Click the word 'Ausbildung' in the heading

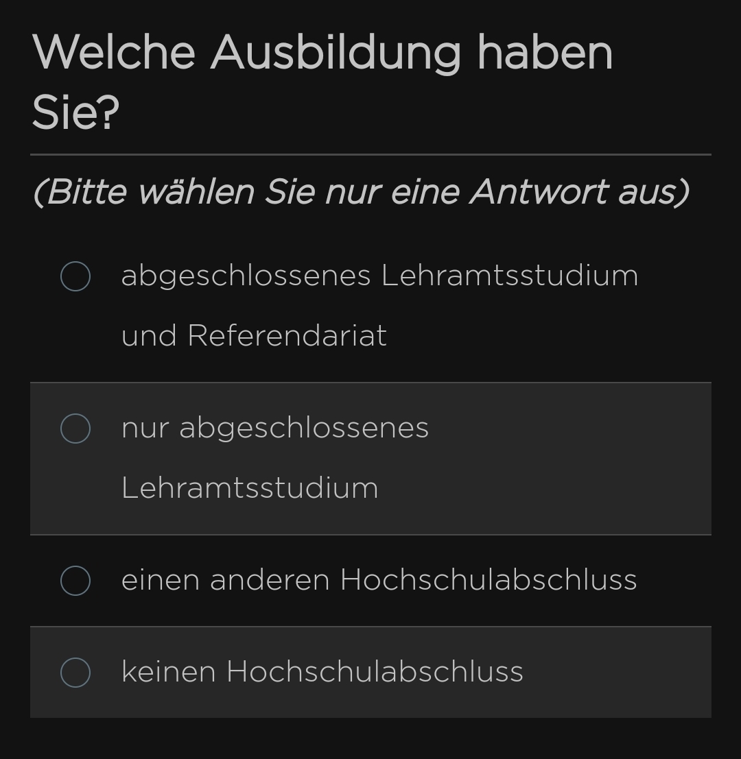(x=336, y=53)
